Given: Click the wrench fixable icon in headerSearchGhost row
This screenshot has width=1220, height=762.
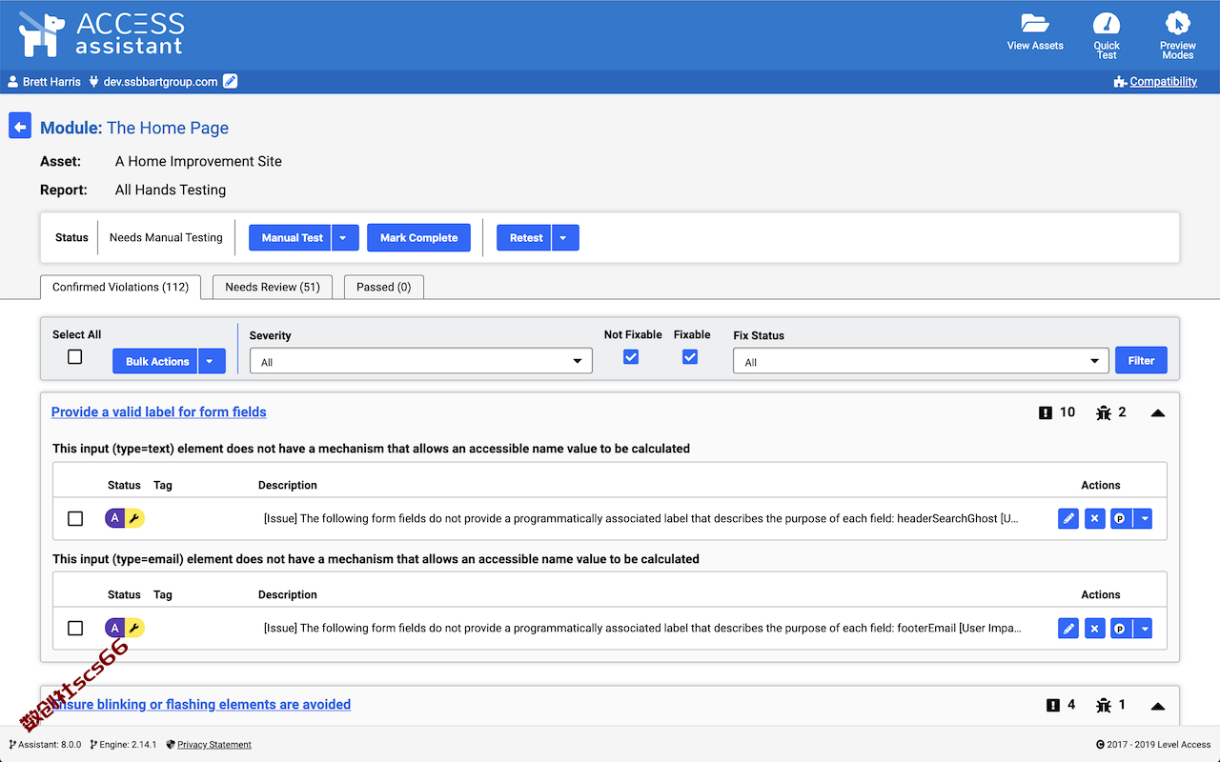Looking at the screenshot, I should pos(134,518).
